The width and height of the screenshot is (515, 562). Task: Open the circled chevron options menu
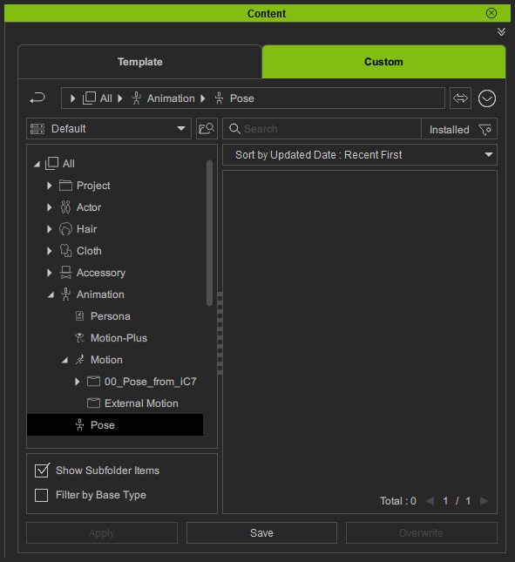pos(487,98)
